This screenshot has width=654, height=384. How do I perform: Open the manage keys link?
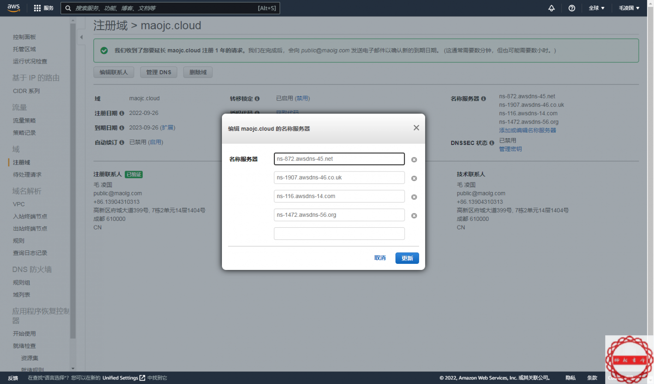(511, 149)
